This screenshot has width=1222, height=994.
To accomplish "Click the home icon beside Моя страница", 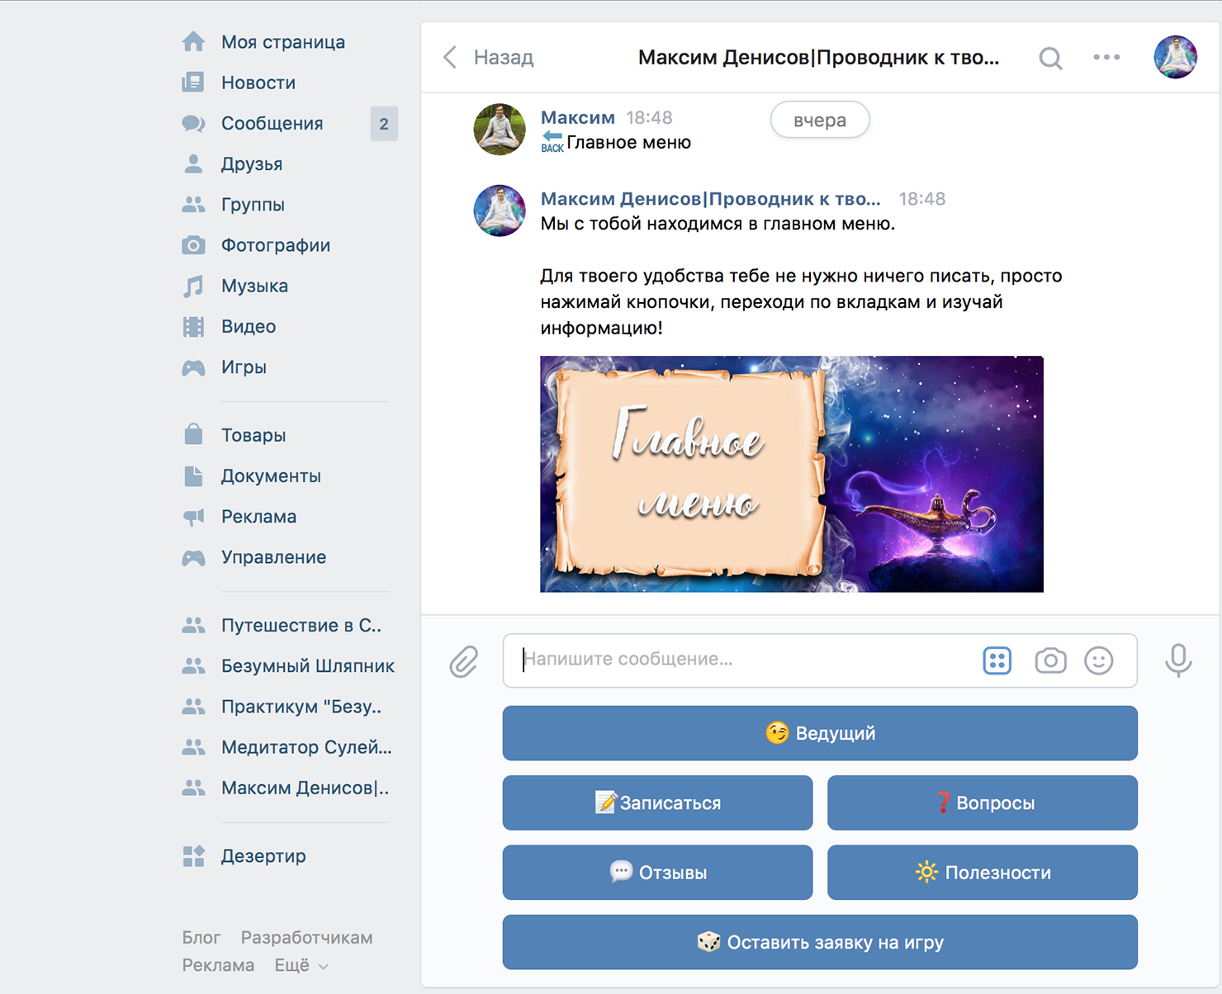I will [193, 42].
